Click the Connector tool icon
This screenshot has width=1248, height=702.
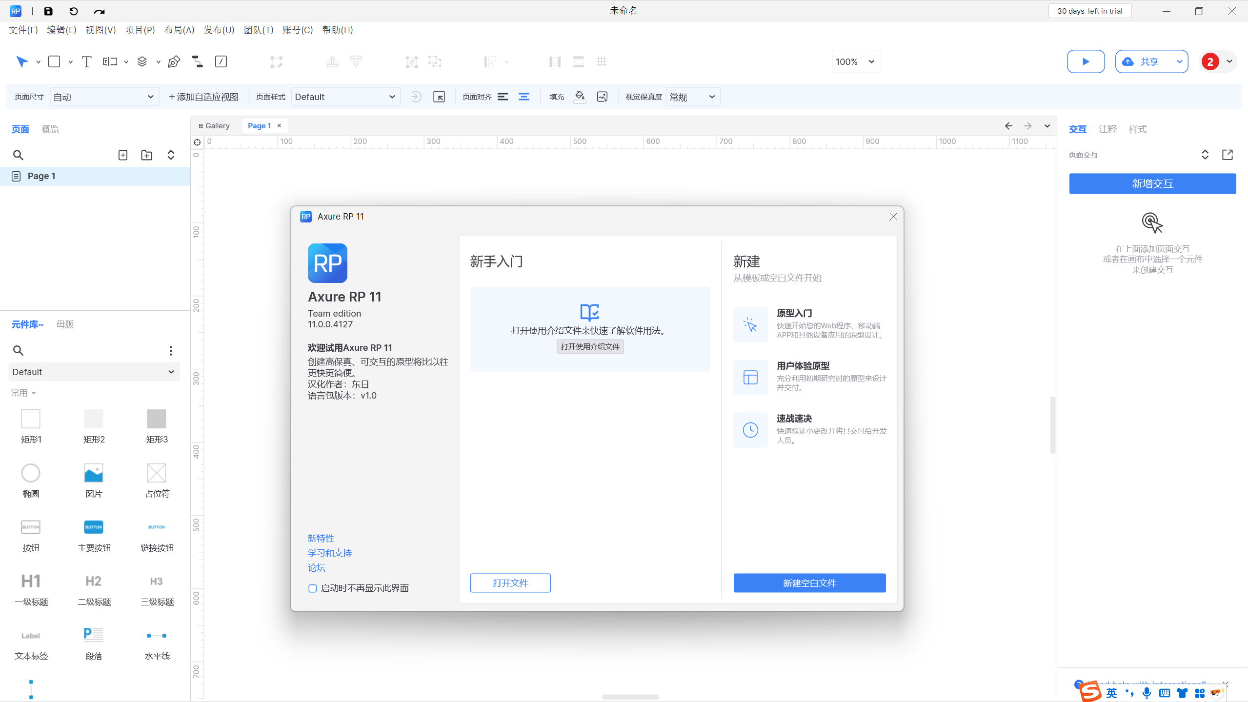click(x=197, y=61)
